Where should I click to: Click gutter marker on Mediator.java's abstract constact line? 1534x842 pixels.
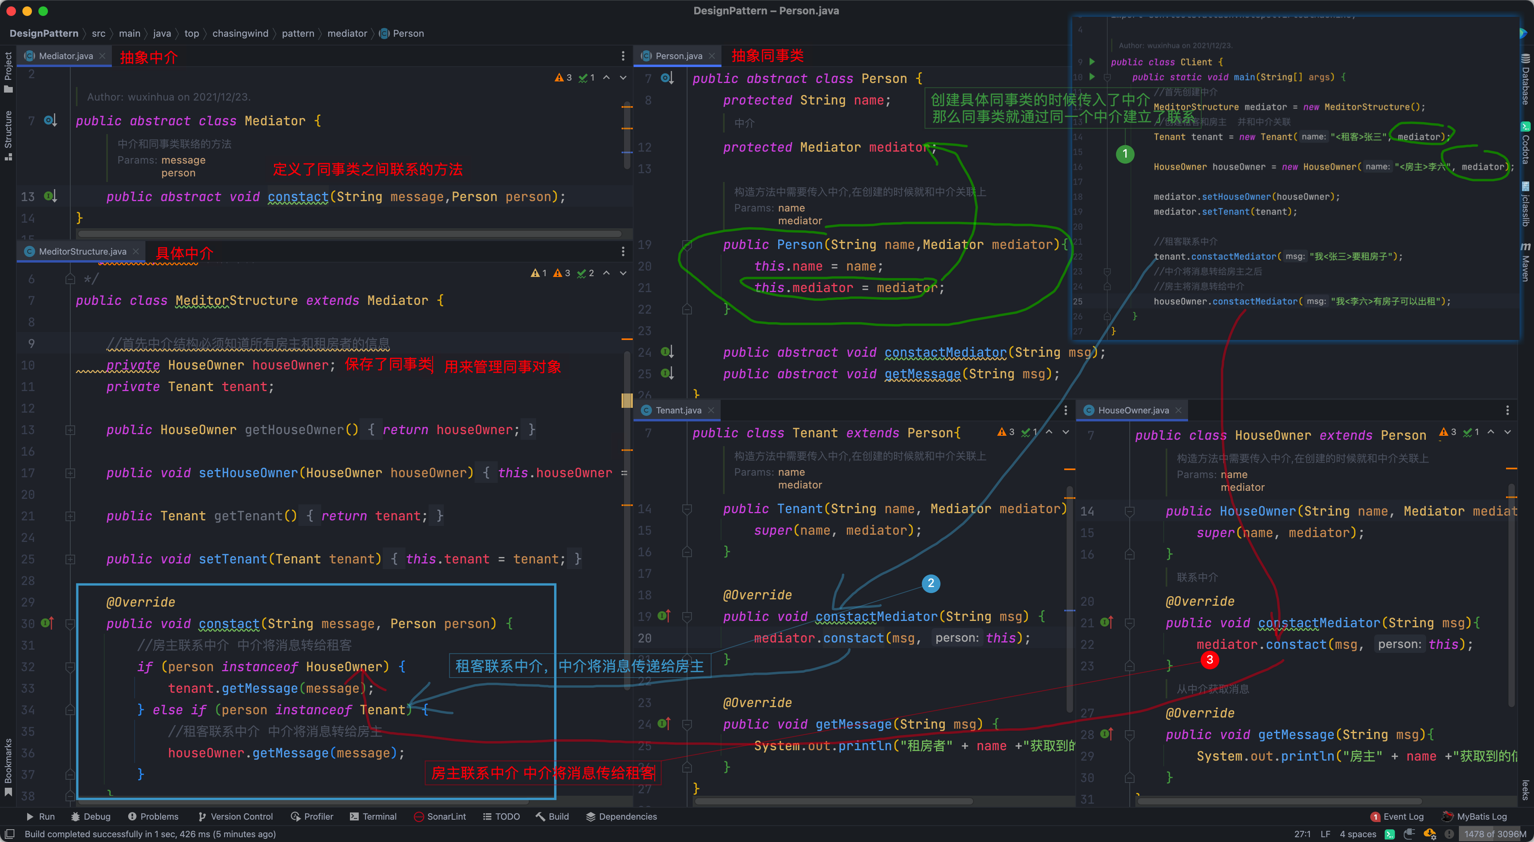pos(51,196)
